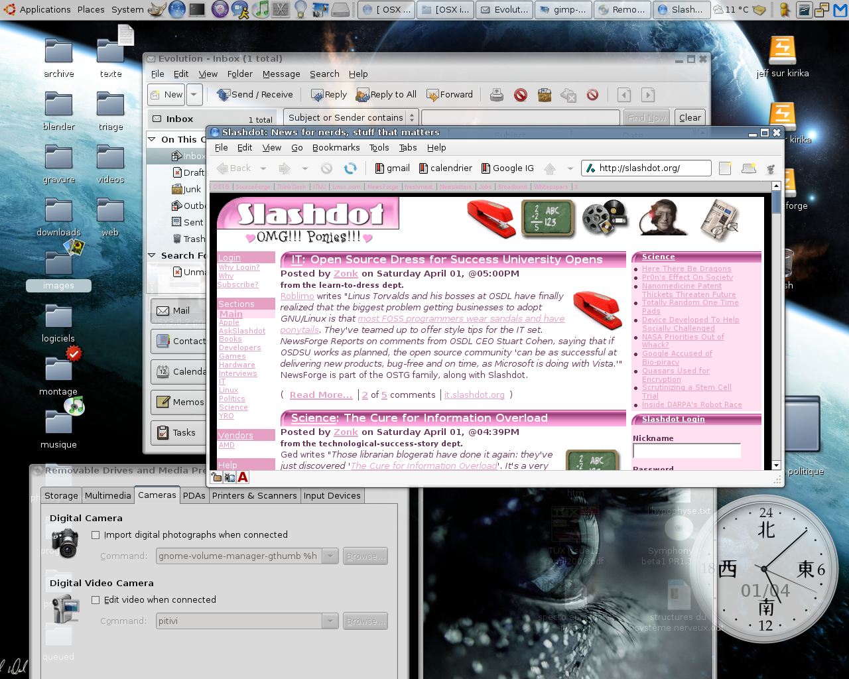
Task: Click the browser Back button
Action: 233,168
